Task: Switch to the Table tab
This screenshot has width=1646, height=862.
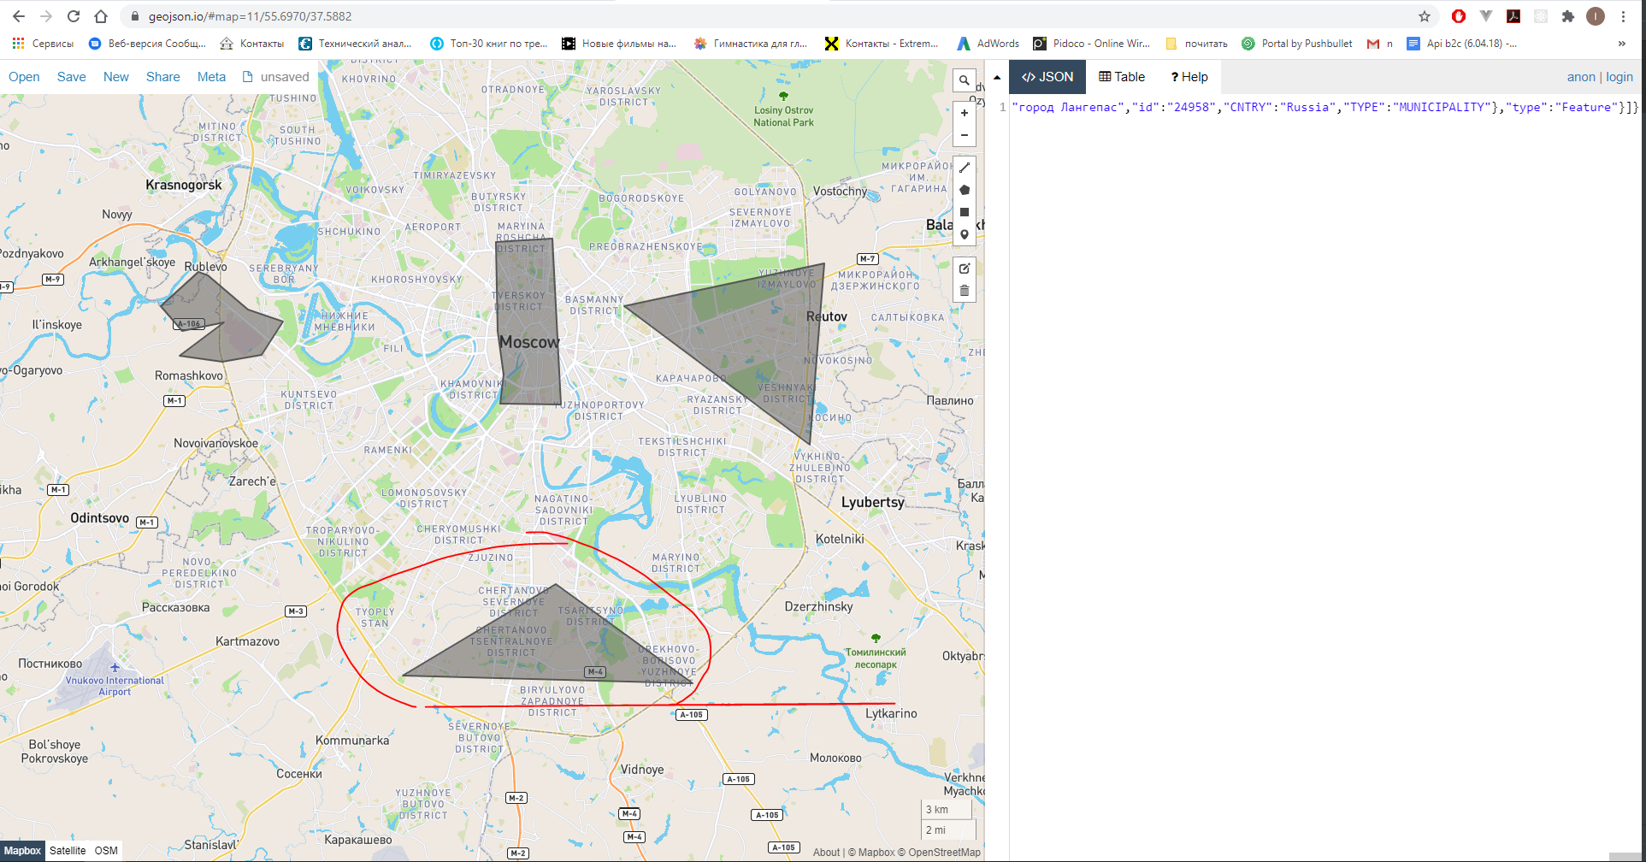Action: pyautogui.click(x=1122, y=77)
